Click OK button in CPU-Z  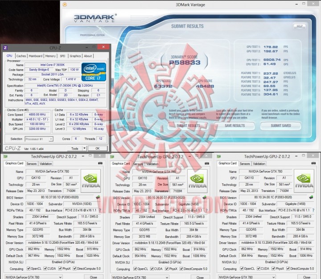click(x=98, y=148)
